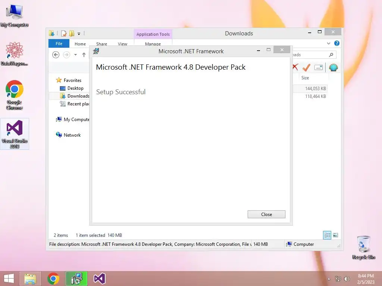
Task: Expand the ribbon with chevron arrow
Action: point(328,43)
